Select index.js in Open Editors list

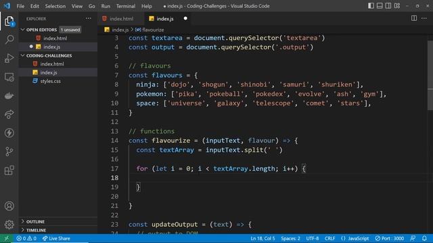58,47
